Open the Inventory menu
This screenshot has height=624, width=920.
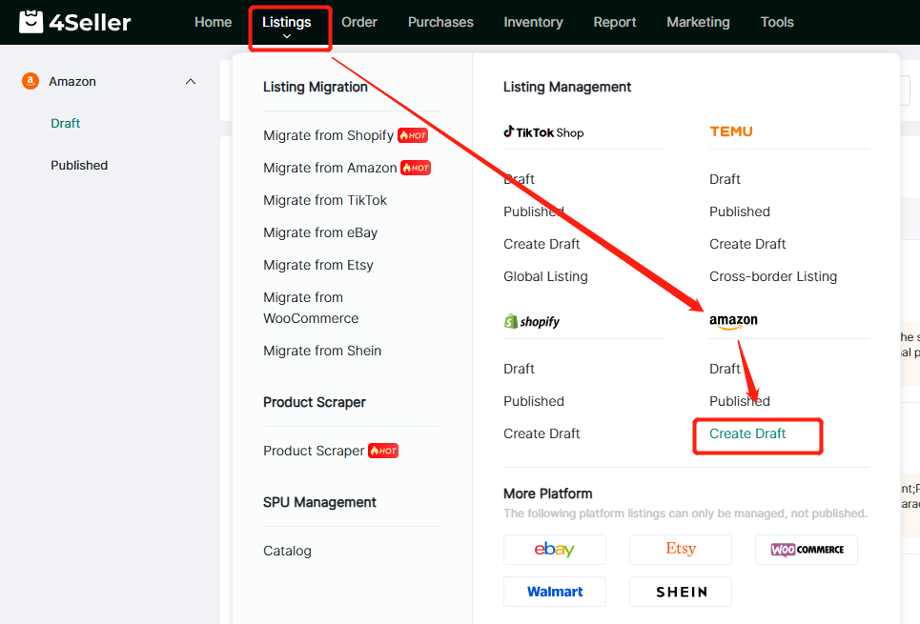tap(533, 22)
